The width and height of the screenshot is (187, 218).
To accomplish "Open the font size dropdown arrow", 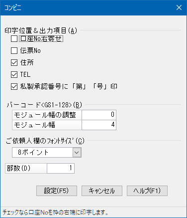I will (x=77, y=152).
